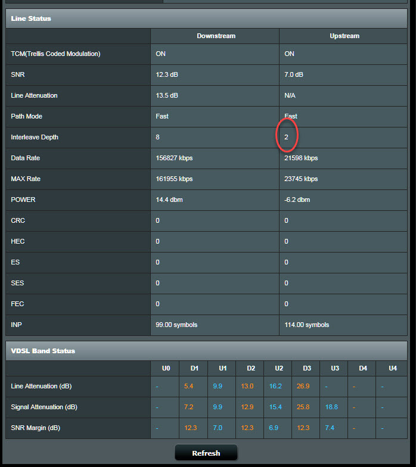
Task: Click the downstream Line Attenuation 13.5 dB
Action: (x=167, y=95)
